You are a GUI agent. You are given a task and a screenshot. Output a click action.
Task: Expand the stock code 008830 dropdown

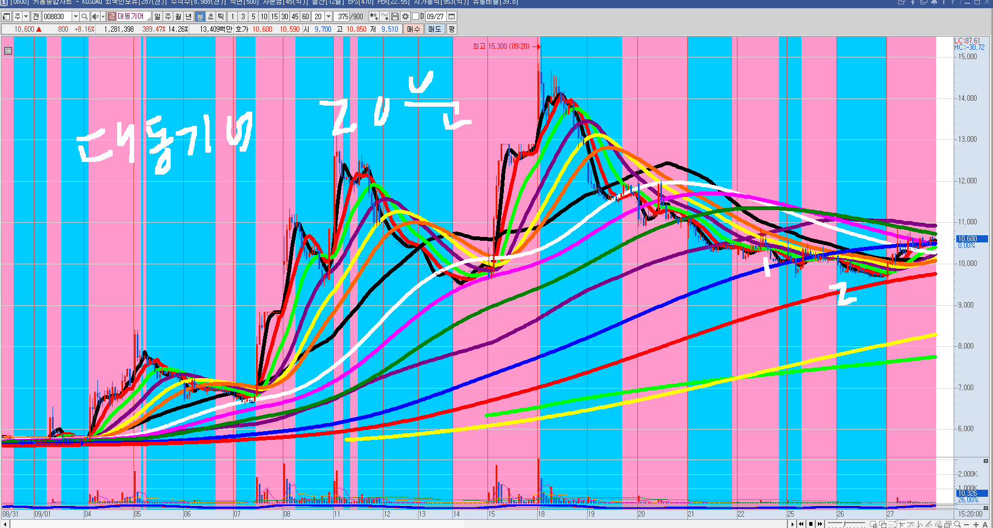pos(76,16)
